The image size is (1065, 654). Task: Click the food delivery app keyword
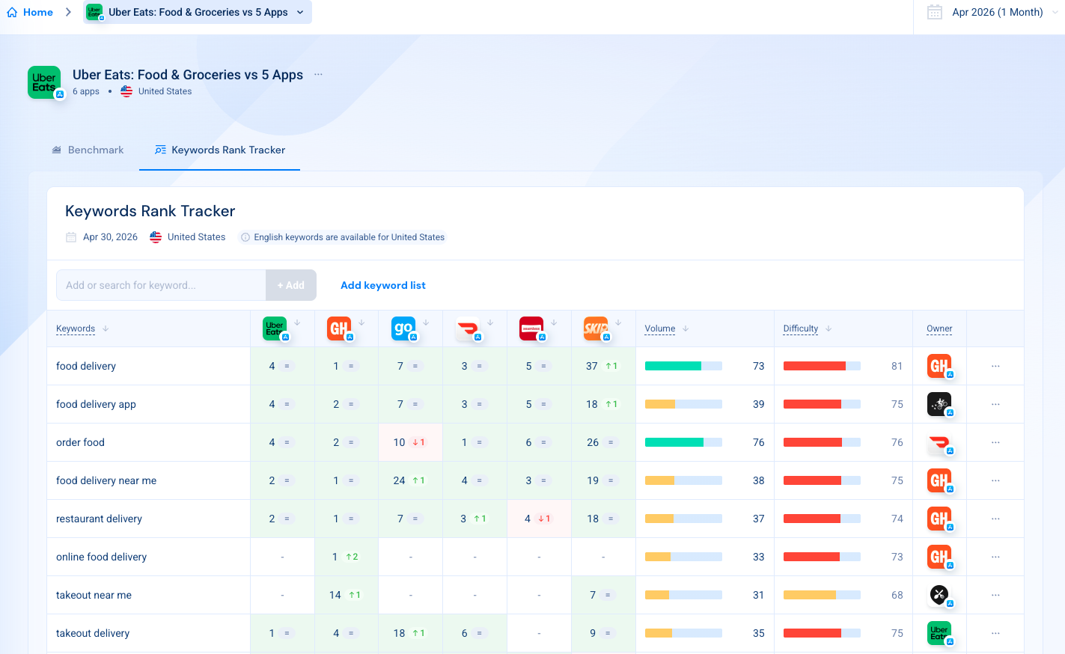(x=96, y=404)
